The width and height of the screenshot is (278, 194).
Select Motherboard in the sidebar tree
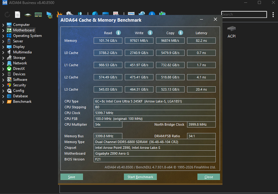point(24,30)
